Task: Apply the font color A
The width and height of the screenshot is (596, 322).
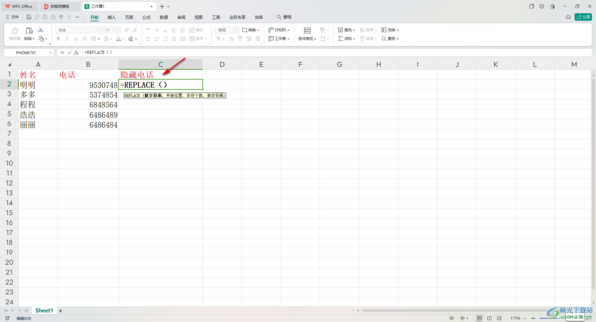Action: click(x=119, y=39)
